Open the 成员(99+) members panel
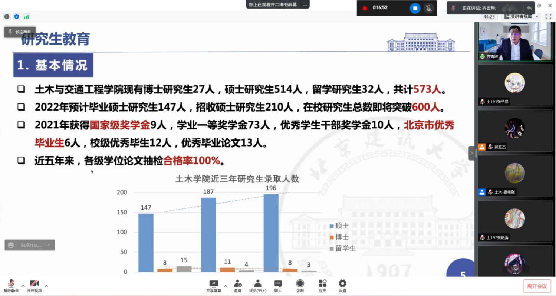 point(257,286)
